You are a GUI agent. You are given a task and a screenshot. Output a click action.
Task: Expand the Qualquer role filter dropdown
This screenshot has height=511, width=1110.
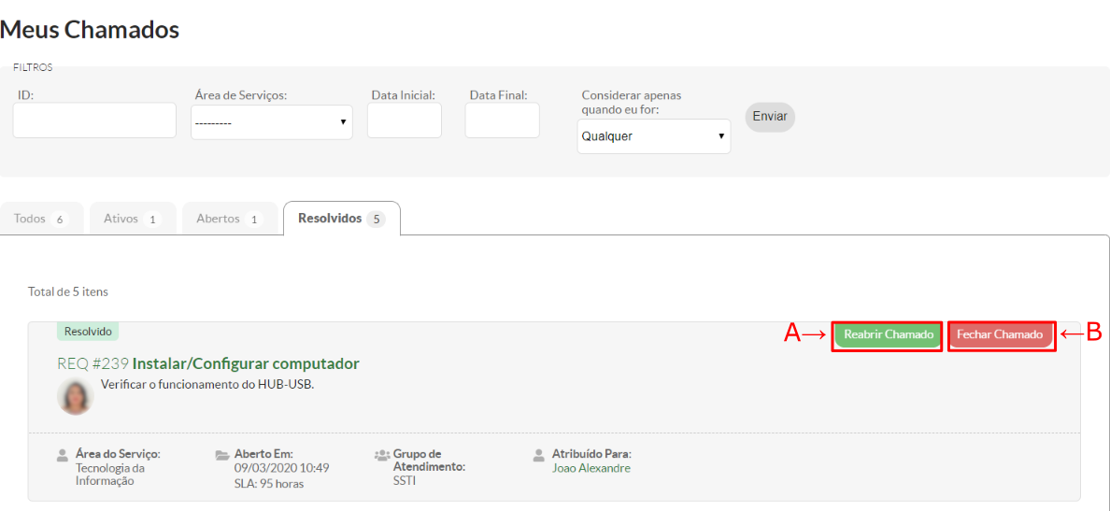653,136
